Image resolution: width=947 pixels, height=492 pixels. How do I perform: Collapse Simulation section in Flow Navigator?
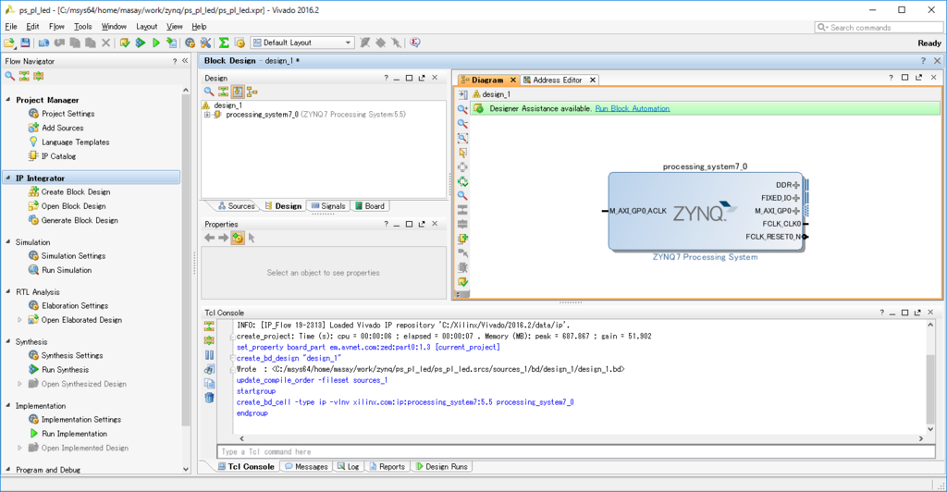coord(7,242)
